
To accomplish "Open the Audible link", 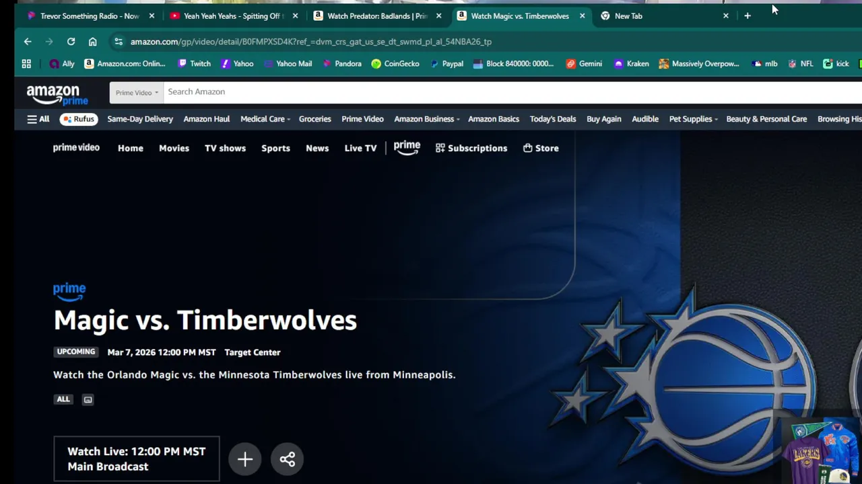I will (645, 119).
